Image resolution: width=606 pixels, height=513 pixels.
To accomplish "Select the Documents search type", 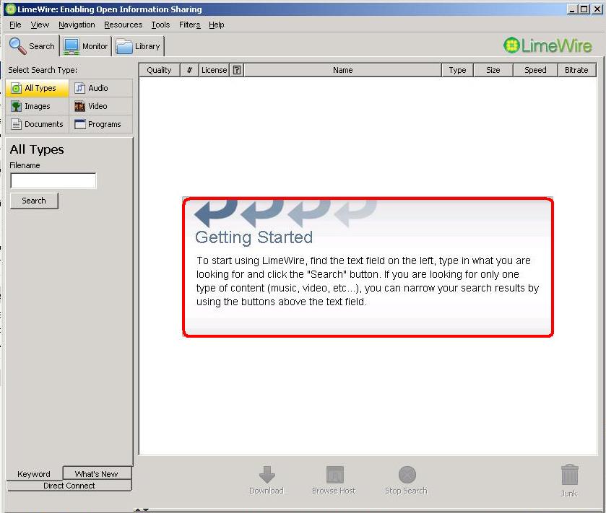I will pyautogui.click(x=38, y=124).
